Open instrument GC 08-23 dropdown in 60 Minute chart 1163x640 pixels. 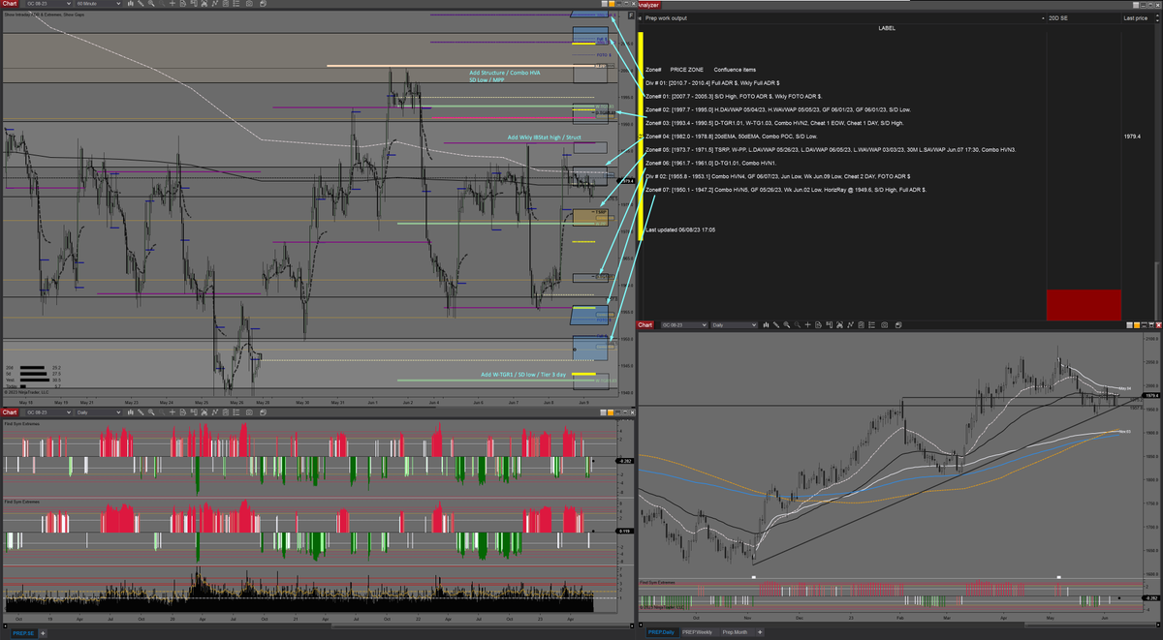click(48, 5)
